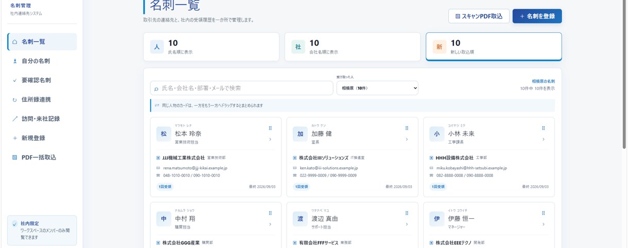Click the pencil icon beside 訪問・来社記録

pos(15,119)
